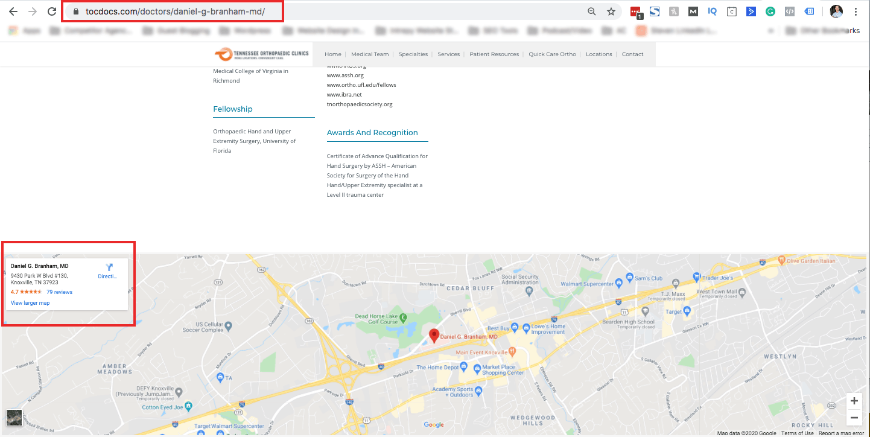Open the www.assh.org link
870x437 pixels.
pos(345,75)
